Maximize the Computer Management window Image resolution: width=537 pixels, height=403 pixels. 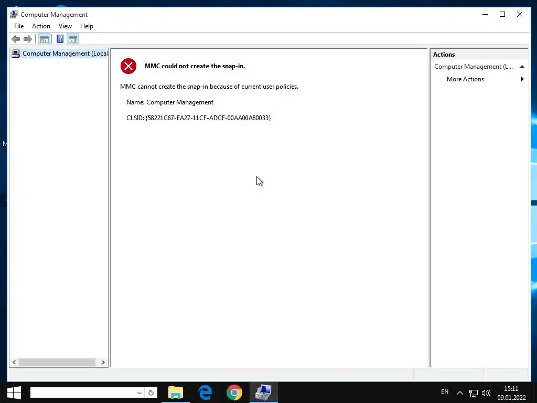tap(502, 14)
